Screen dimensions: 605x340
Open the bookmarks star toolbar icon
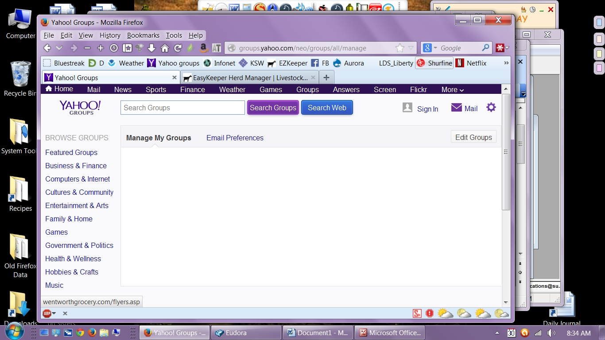coord(127,48)
